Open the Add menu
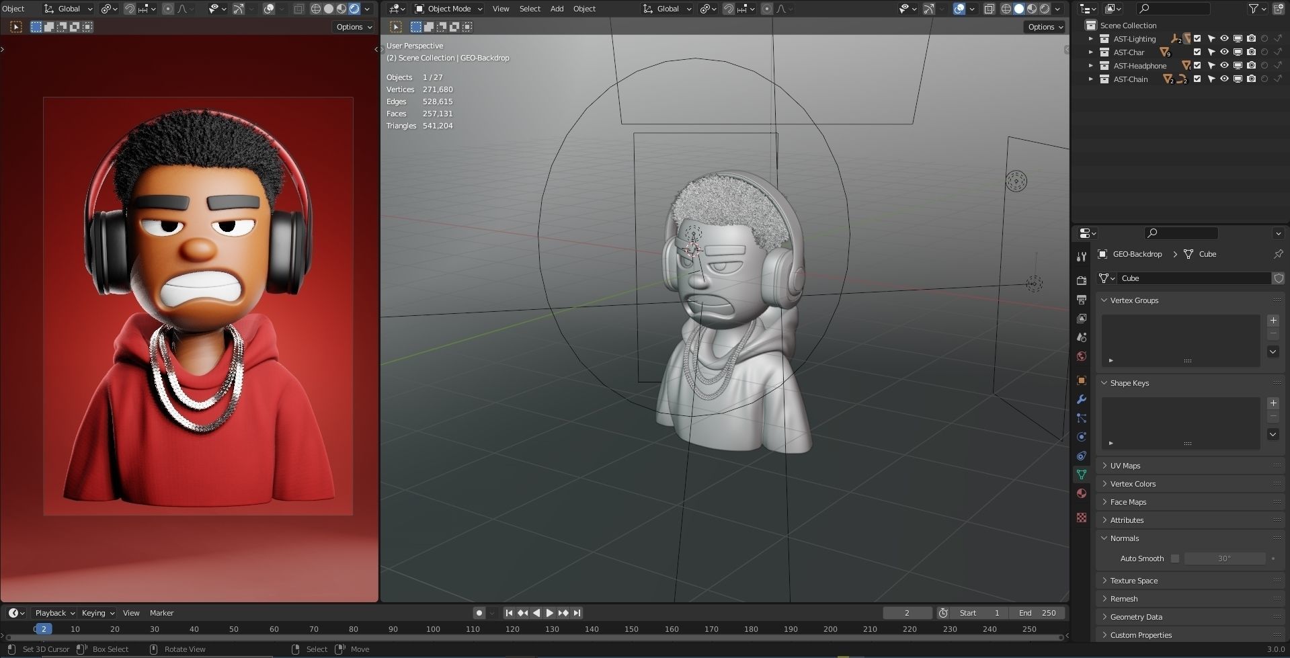The height and width of the screenshot is (658, 1290). (557, 9)
